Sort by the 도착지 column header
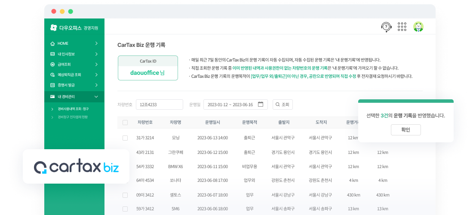Image resolution: width=473 pixels, height=215 pixels. tap(321, 123)
